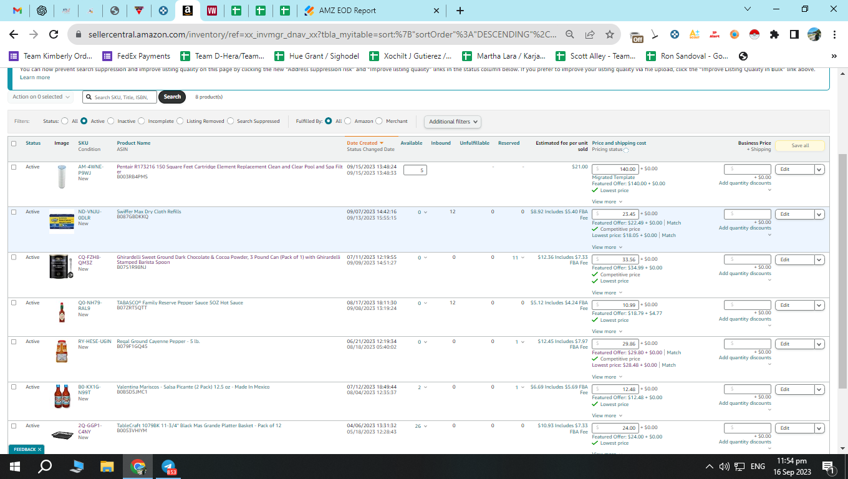Image resolution: width=848 pixels, height=479 pixels.
Task: Click the Pokeball extension icon
Action: point(754,34)
